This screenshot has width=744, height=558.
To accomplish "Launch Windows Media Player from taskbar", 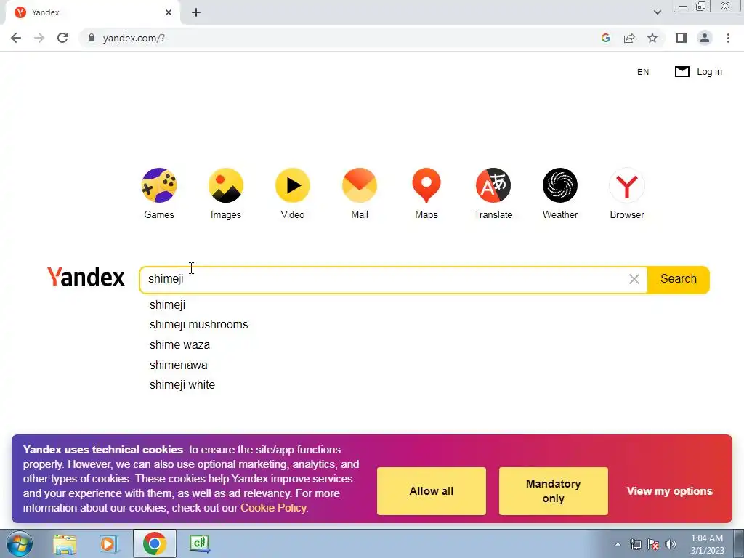I will [108, 543].
